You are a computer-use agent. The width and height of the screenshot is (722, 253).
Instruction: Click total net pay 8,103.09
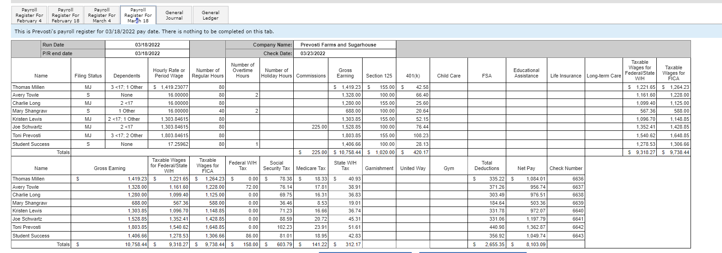click(536, 244)
